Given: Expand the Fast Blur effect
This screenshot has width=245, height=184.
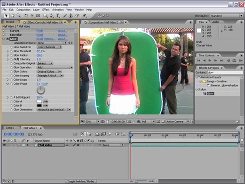Looking at the screenshot, I should click(x=4, y=35).
